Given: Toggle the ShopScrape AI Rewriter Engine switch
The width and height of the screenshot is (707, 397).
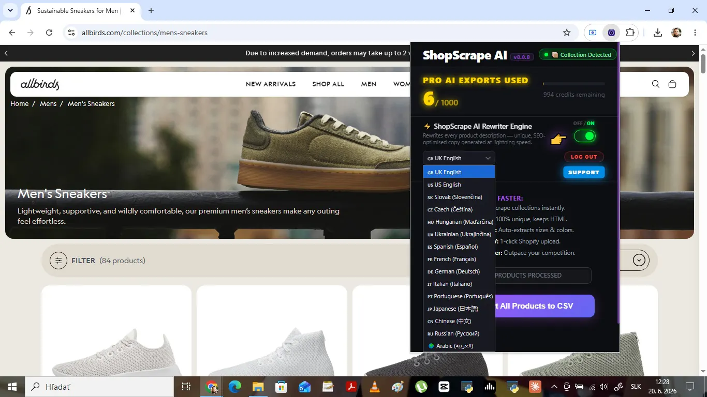Looking at the screenshot, I should click(x=584, y=136).
